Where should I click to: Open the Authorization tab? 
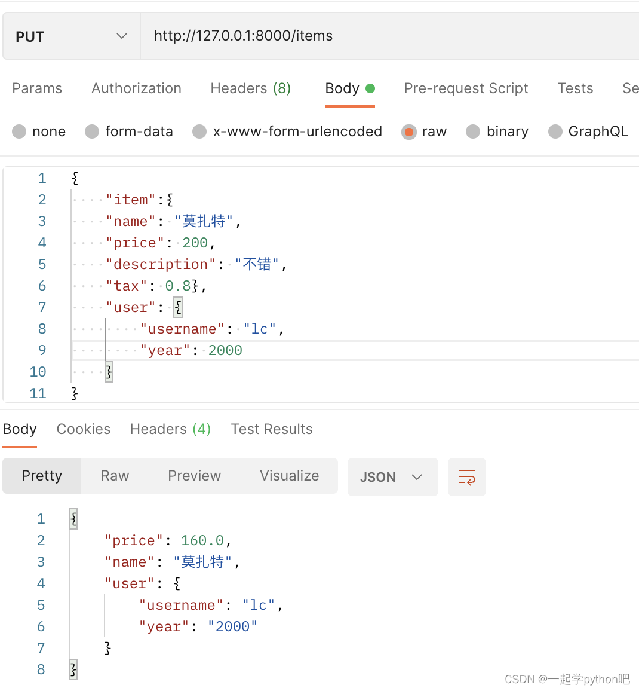(137, 88)
